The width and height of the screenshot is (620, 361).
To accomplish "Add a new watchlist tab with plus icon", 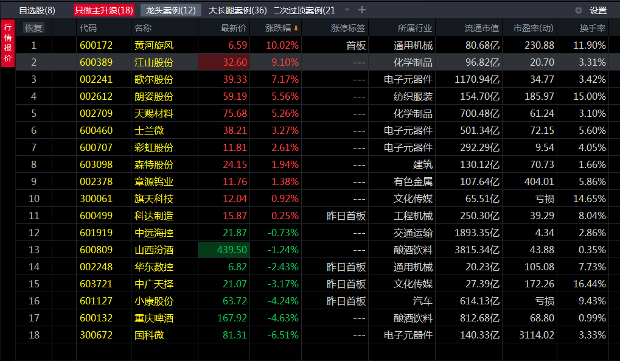I will click(x=362, y=10).
